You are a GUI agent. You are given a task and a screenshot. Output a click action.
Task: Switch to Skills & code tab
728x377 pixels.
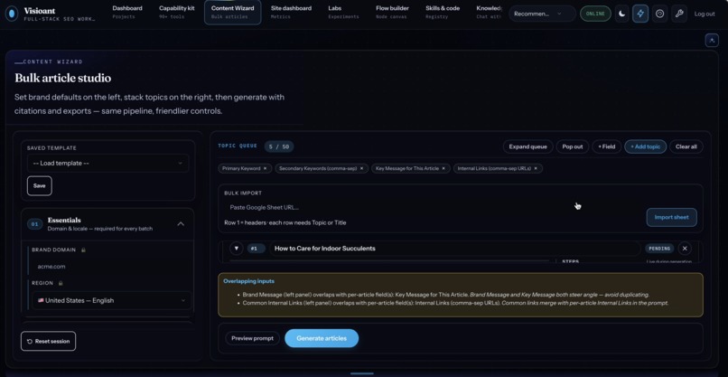click(443, 12)
